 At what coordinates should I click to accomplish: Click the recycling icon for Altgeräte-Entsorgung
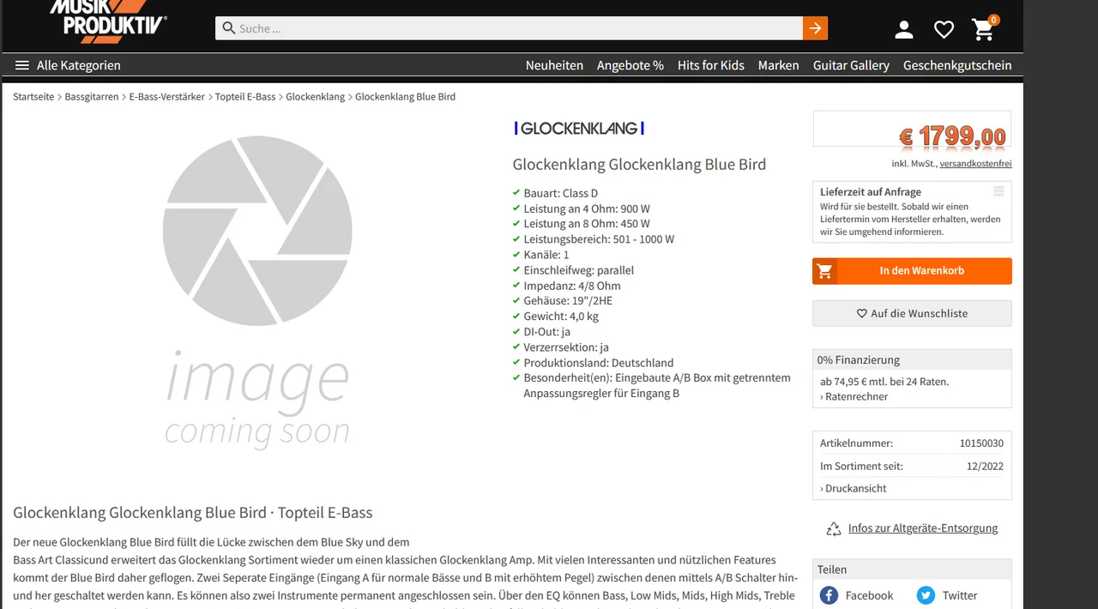[833, 529]
